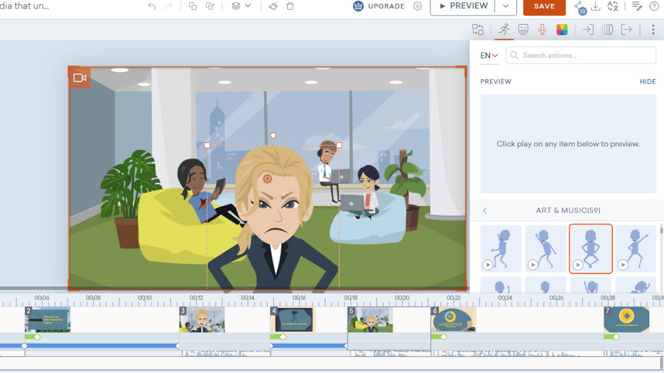Play second dance action preview
Image resolution: width=664 pixels, height=373 pixels.
click(533, 265)
